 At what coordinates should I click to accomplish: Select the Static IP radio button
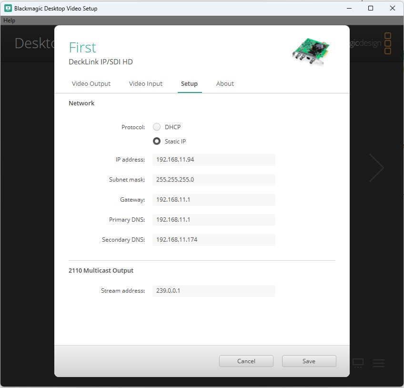(x=157, y=141)
